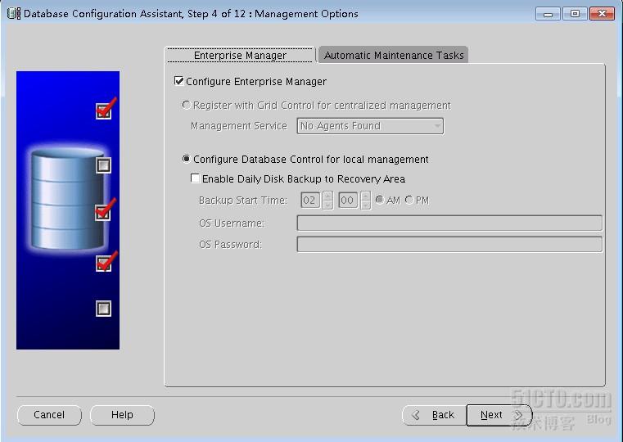Open Help for this step

pyautogui.click(x=122, y=415)
